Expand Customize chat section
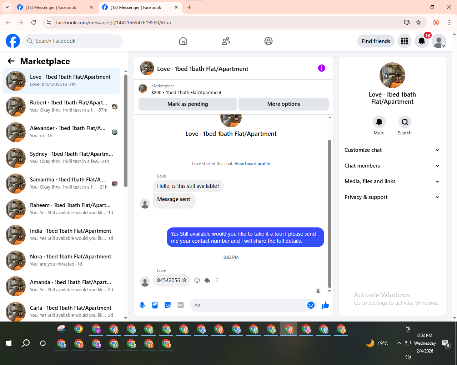 pos(392,150)
